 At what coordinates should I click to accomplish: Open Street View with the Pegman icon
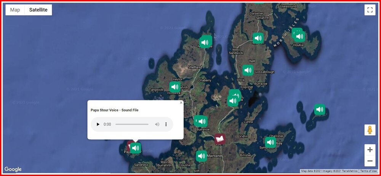click(370, 130)
